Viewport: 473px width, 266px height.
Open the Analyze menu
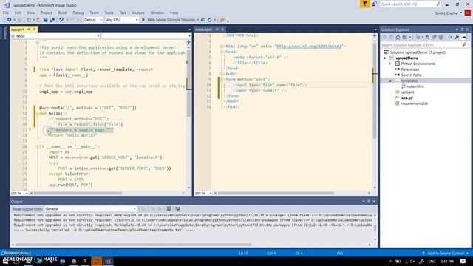tap(138, 13)
